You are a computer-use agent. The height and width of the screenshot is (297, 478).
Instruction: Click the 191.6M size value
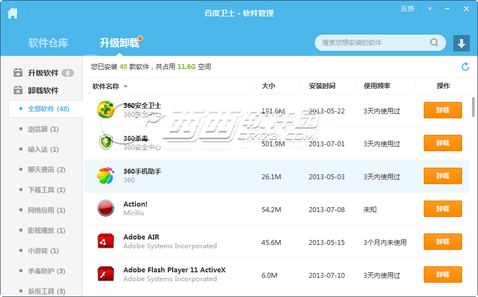(273, 111)
